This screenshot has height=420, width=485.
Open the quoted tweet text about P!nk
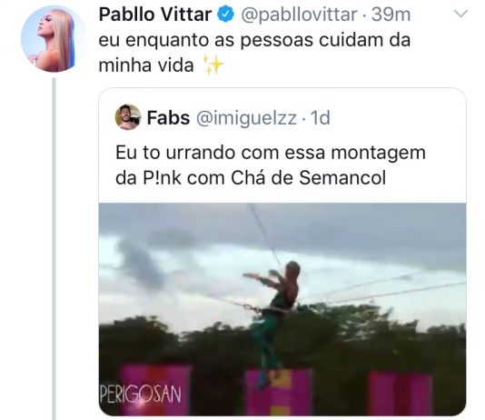(x=271, y=165)
